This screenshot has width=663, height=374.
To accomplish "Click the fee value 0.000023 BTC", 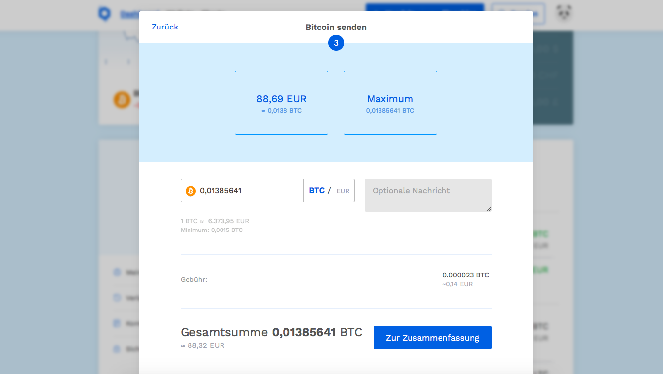I will [x=466, y=275].
